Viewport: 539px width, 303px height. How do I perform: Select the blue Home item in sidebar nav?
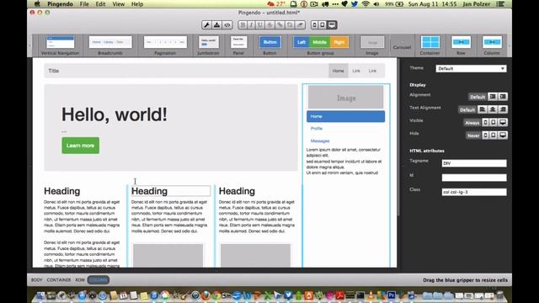pos(345,116)
